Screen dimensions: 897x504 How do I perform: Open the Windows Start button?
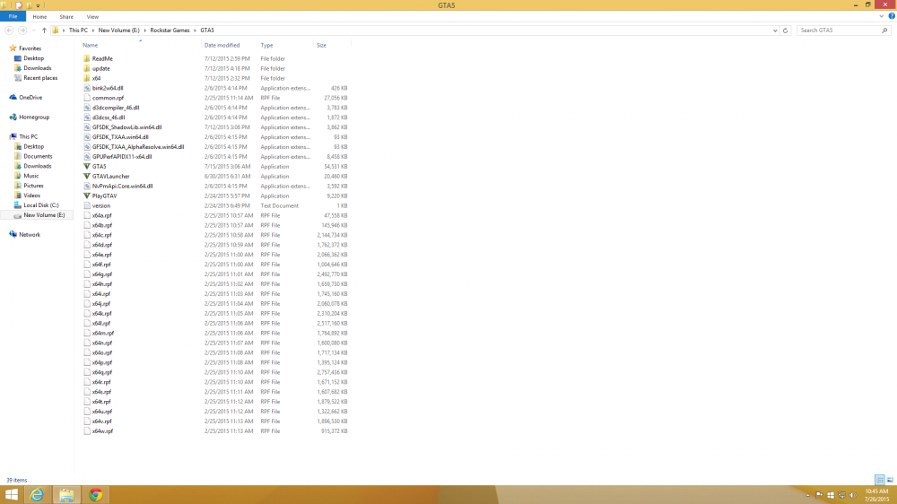pyautogui.click(x=12, y=494)
